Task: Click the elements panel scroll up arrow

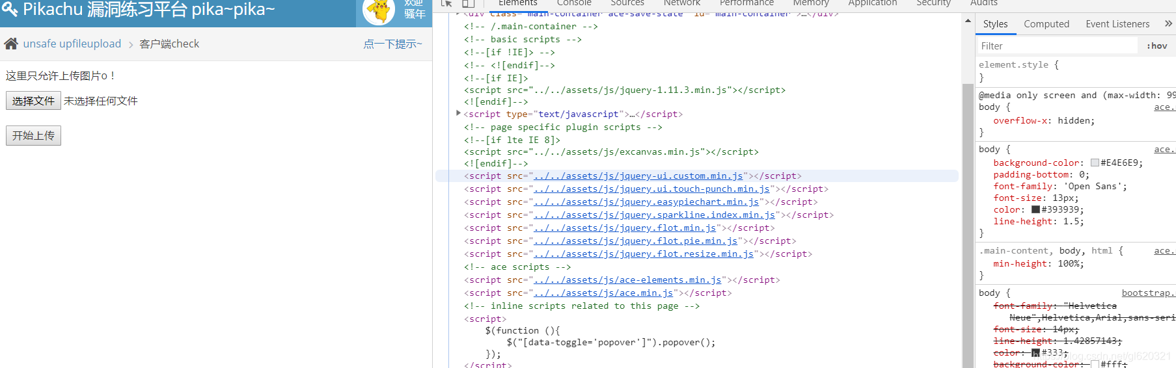Action: (x=968, y=21)
